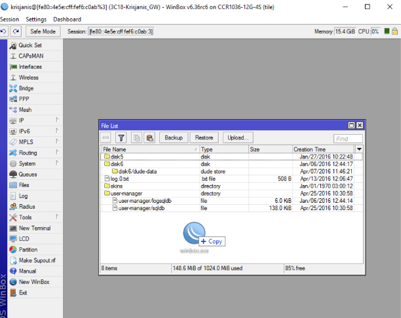Launch a New Terminal

(x=35, y=228)
